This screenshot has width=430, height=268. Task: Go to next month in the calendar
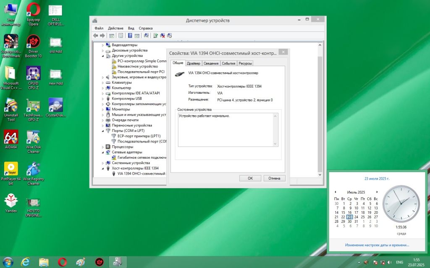coord(377,192)
